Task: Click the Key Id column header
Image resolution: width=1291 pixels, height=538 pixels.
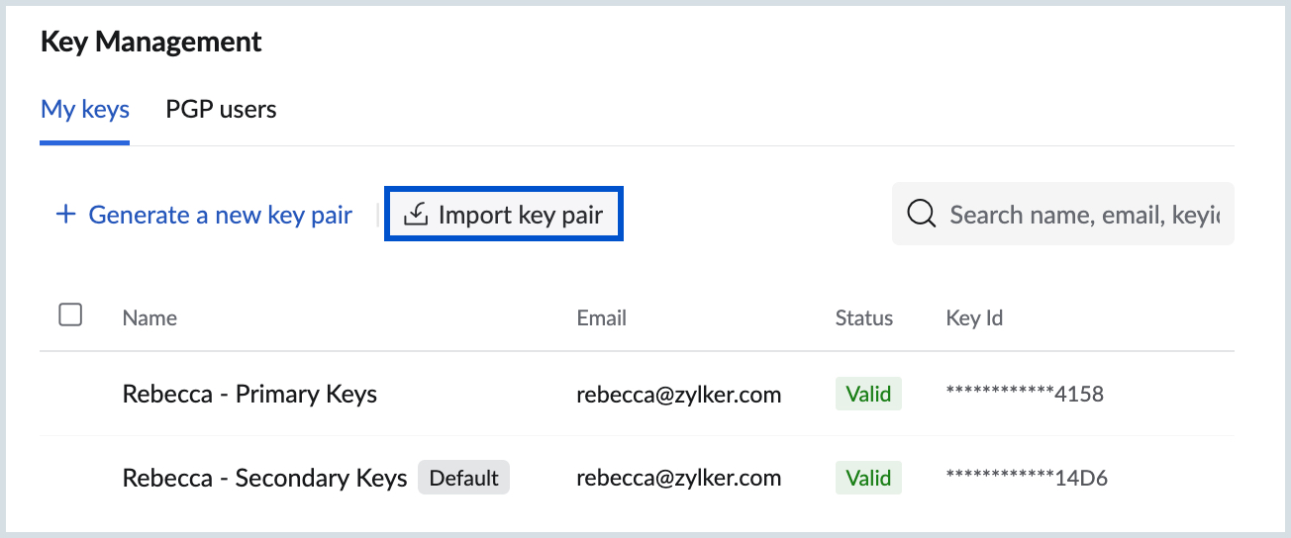Action: [975, 318]
